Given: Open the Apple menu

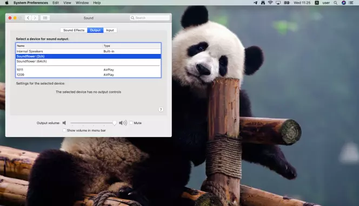Looking at the screenshot, I should point(6,3).
